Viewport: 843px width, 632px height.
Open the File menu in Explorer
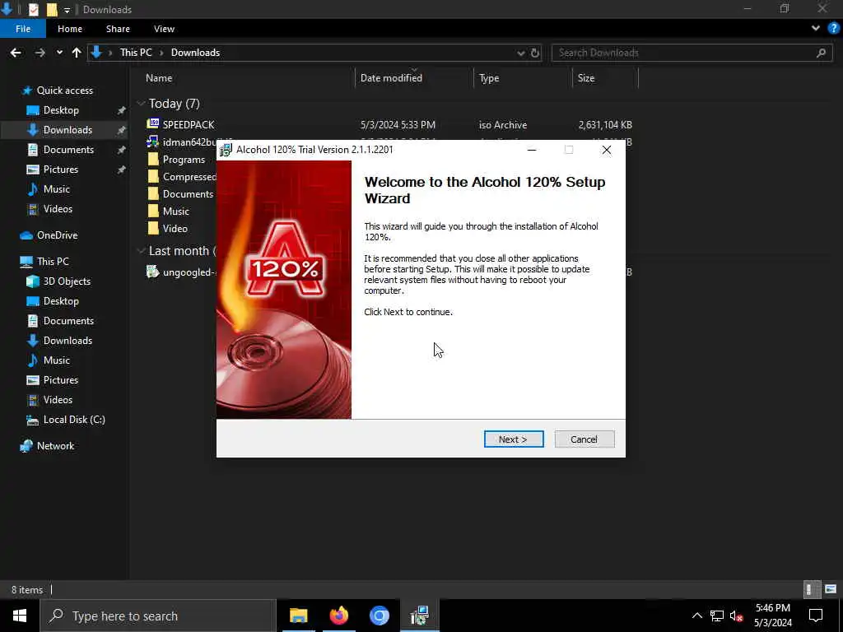click(23, 29)
